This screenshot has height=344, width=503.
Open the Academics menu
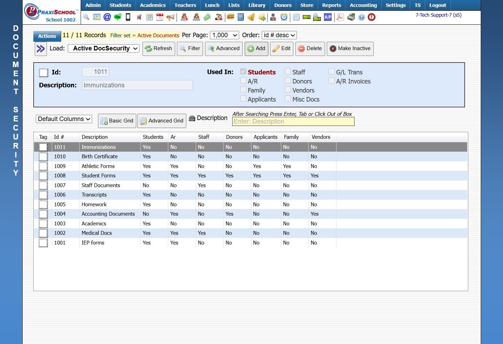153,5
